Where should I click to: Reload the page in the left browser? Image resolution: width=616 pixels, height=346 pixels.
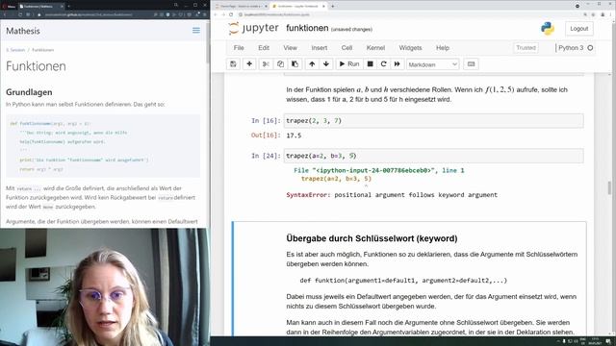click(20, 14)
